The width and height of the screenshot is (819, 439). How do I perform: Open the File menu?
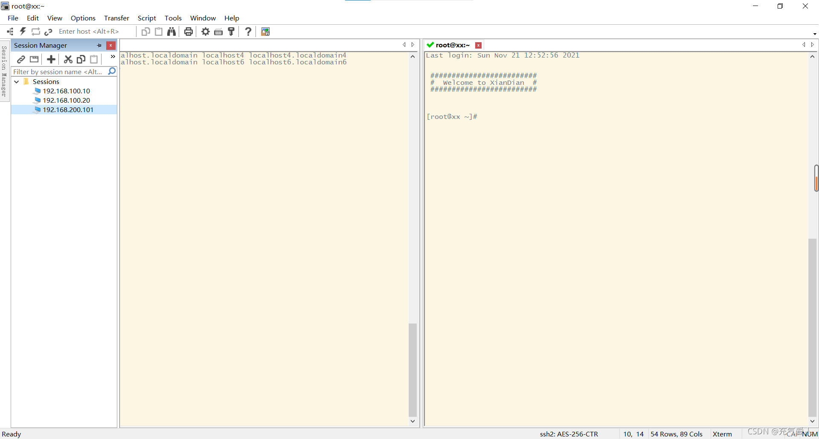(13, 18)
